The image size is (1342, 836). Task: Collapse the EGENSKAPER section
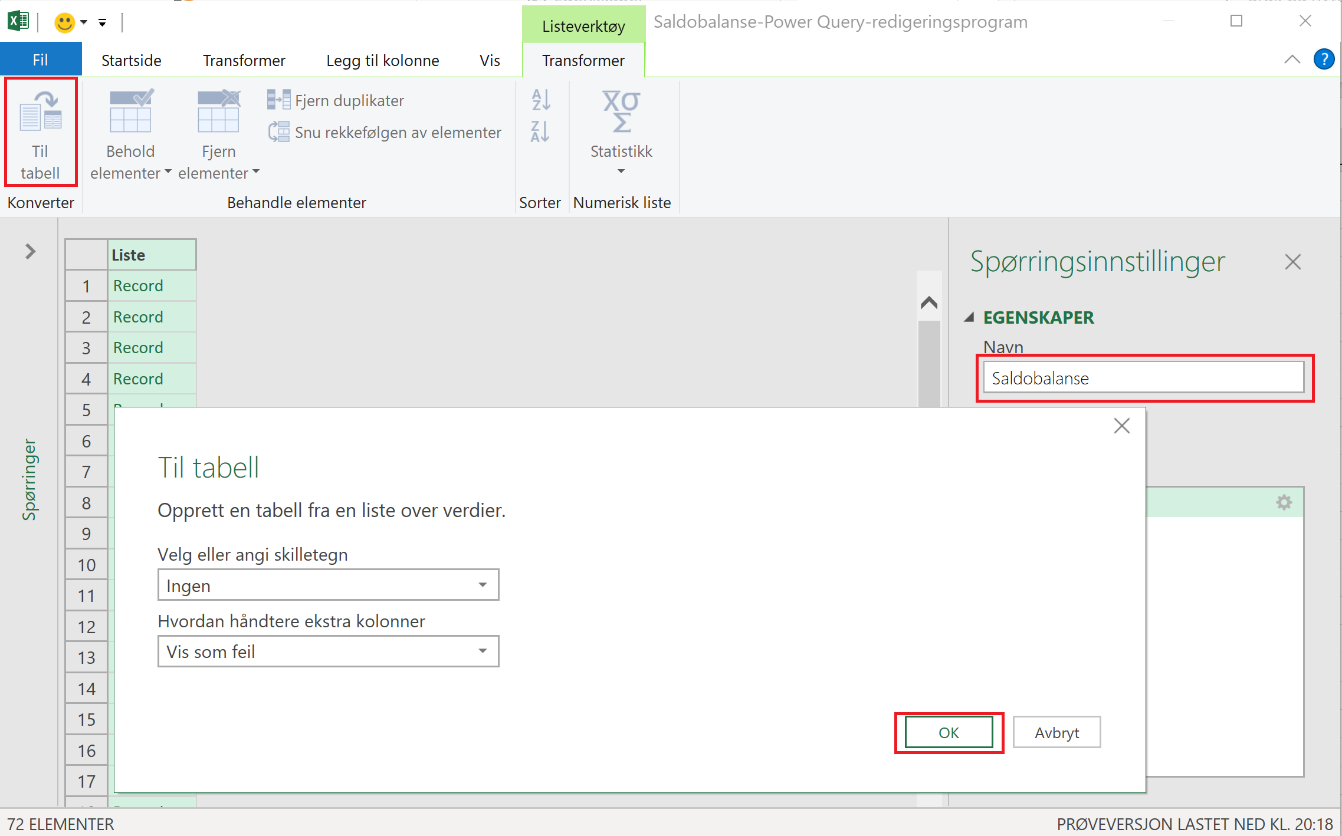(x=969, y=317)
